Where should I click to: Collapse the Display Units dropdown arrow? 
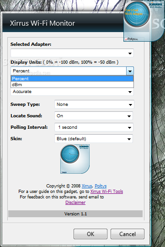(x=130, y=71)
